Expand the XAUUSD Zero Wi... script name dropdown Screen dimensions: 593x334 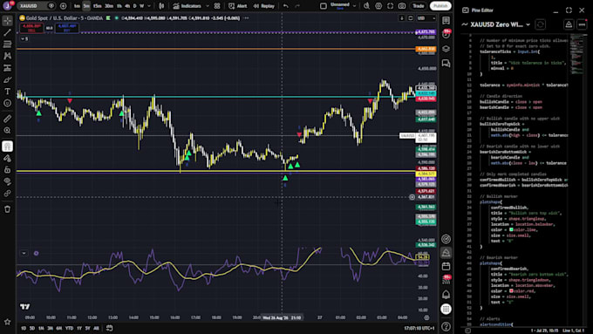(x=528, y=25)
